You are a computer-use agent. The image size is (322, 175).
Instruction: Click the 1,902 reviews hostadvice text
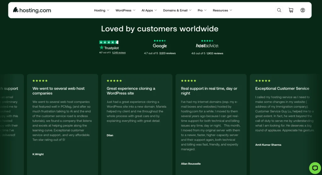coord(215,53)
